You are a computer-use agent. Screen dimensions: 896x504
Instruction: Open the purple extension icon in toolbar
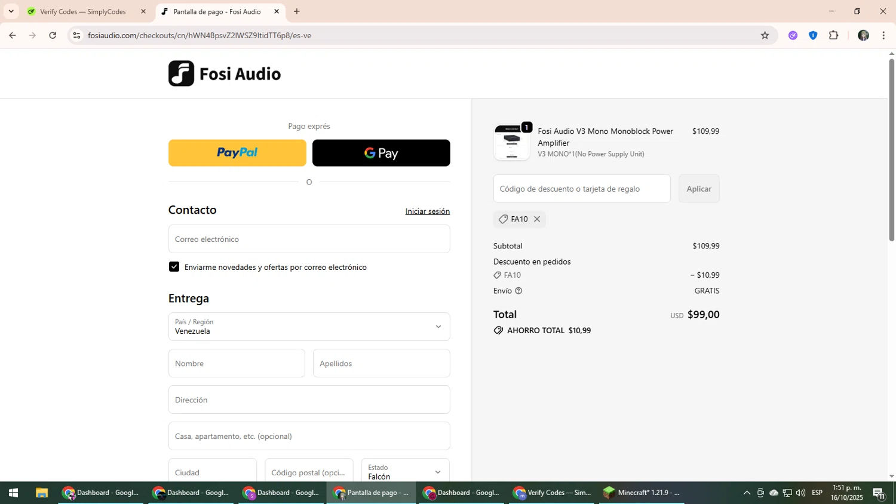click(793, 35)
